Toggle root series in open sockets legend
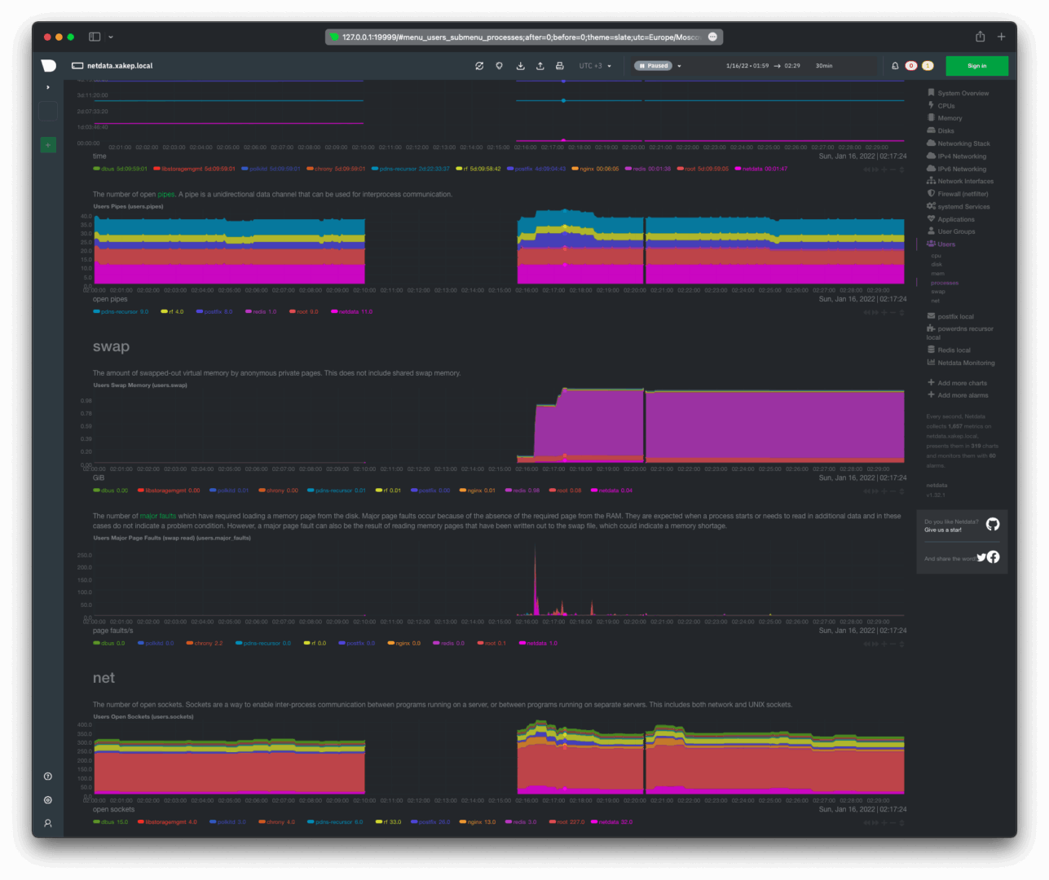1049x880 pixels. point(567,822)
